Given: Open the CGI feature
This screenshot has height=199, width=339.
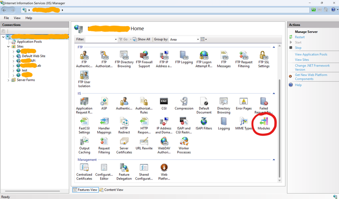Looking at the screenshot, I should 164,104.
